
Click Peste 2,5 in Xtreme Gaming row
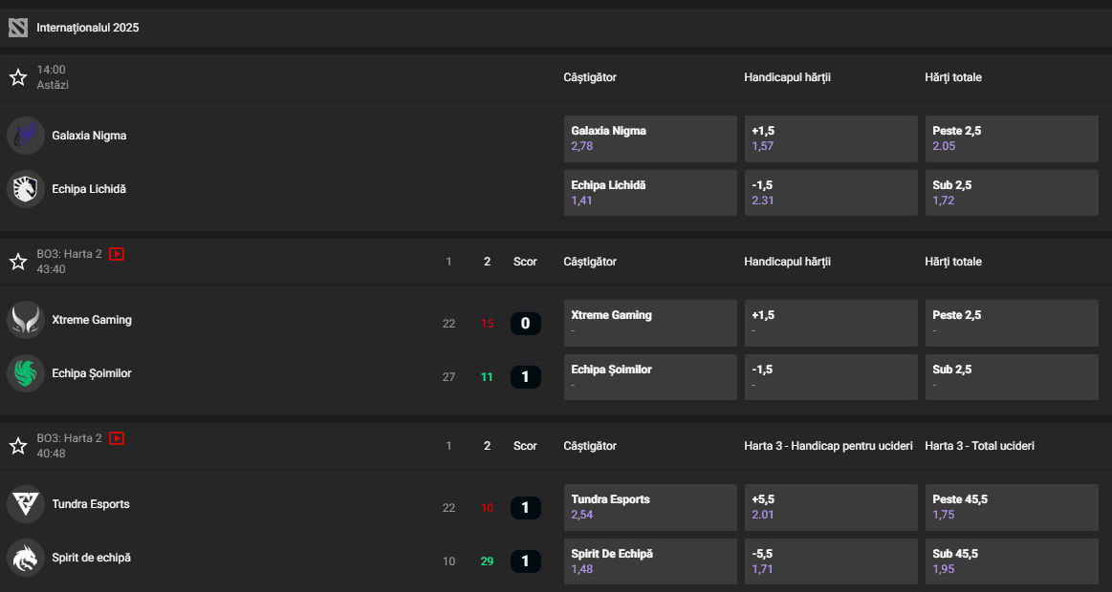pyautogui.click(x=1012, y=323)
